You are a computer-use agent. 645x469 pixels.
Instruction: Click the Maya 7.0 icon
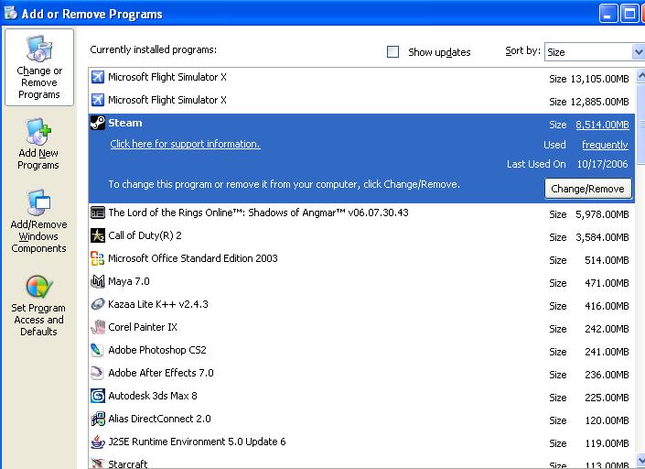pos(98,281)
